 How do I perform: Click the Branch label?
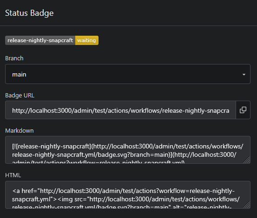coord(14,58)
